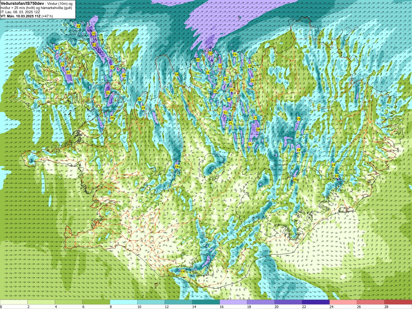Click the color scale tick label 28
This screenshot has height=309, width=412.
386,307
